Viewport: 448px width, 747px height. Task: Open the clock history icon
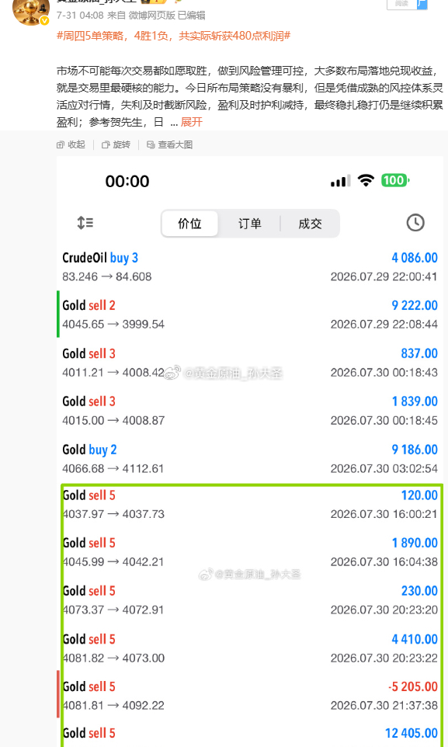(x=415, y=223)
